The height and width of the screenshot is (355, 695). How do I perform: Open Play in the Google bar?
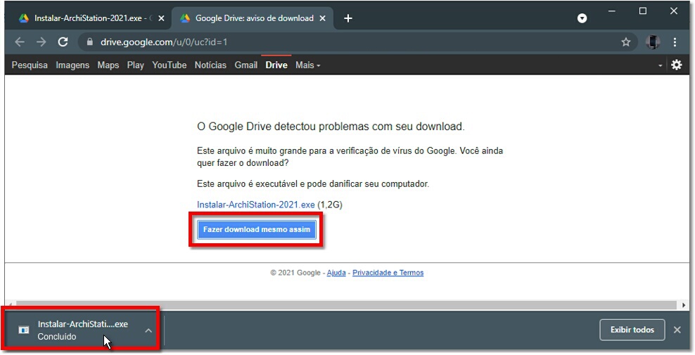click(x=135, y=65)
